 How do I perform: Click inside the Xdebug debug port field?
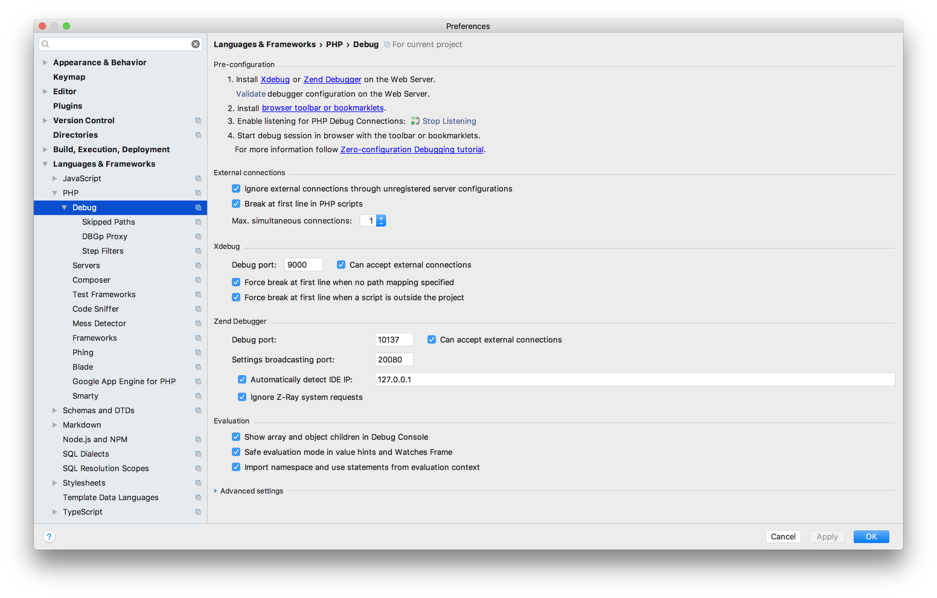(x=303, y=264)
